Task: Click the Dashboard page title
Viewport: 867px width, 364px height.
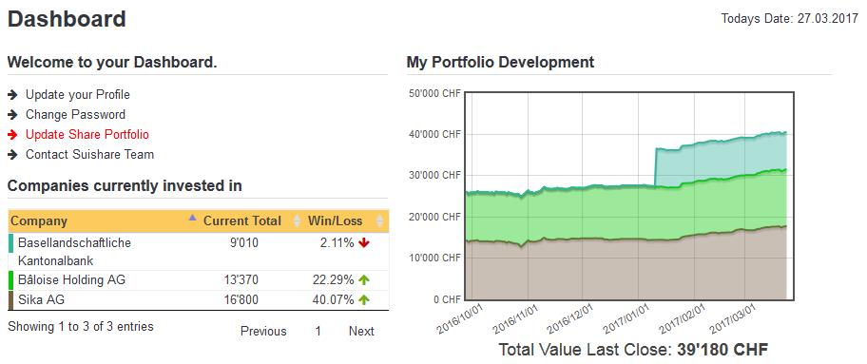Action: pyautogui.click(x=67, y=19)
